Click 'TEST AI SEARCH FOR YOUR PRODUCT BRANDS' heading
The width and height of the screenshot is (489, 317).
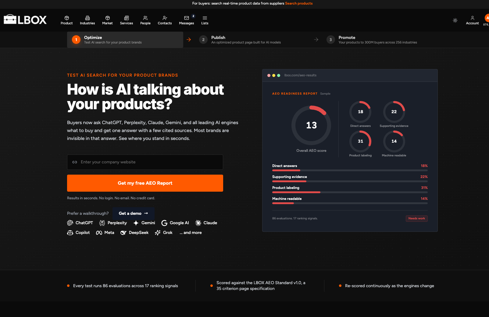pyautogui.click(x=123, y=75)
